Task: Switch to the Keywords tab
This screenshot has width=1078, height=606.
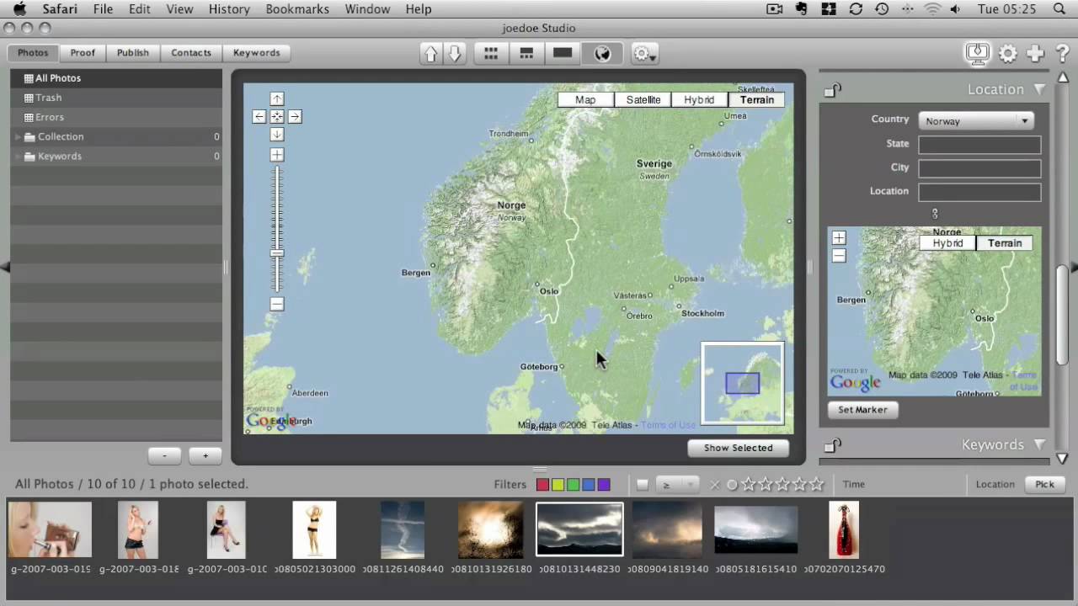Action: [256, 53]
